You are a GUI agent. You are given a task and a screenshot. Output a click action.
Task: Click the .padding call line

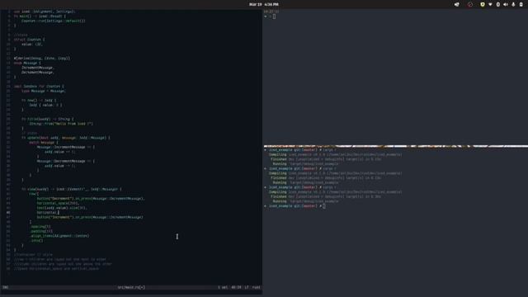coord(41,231)
